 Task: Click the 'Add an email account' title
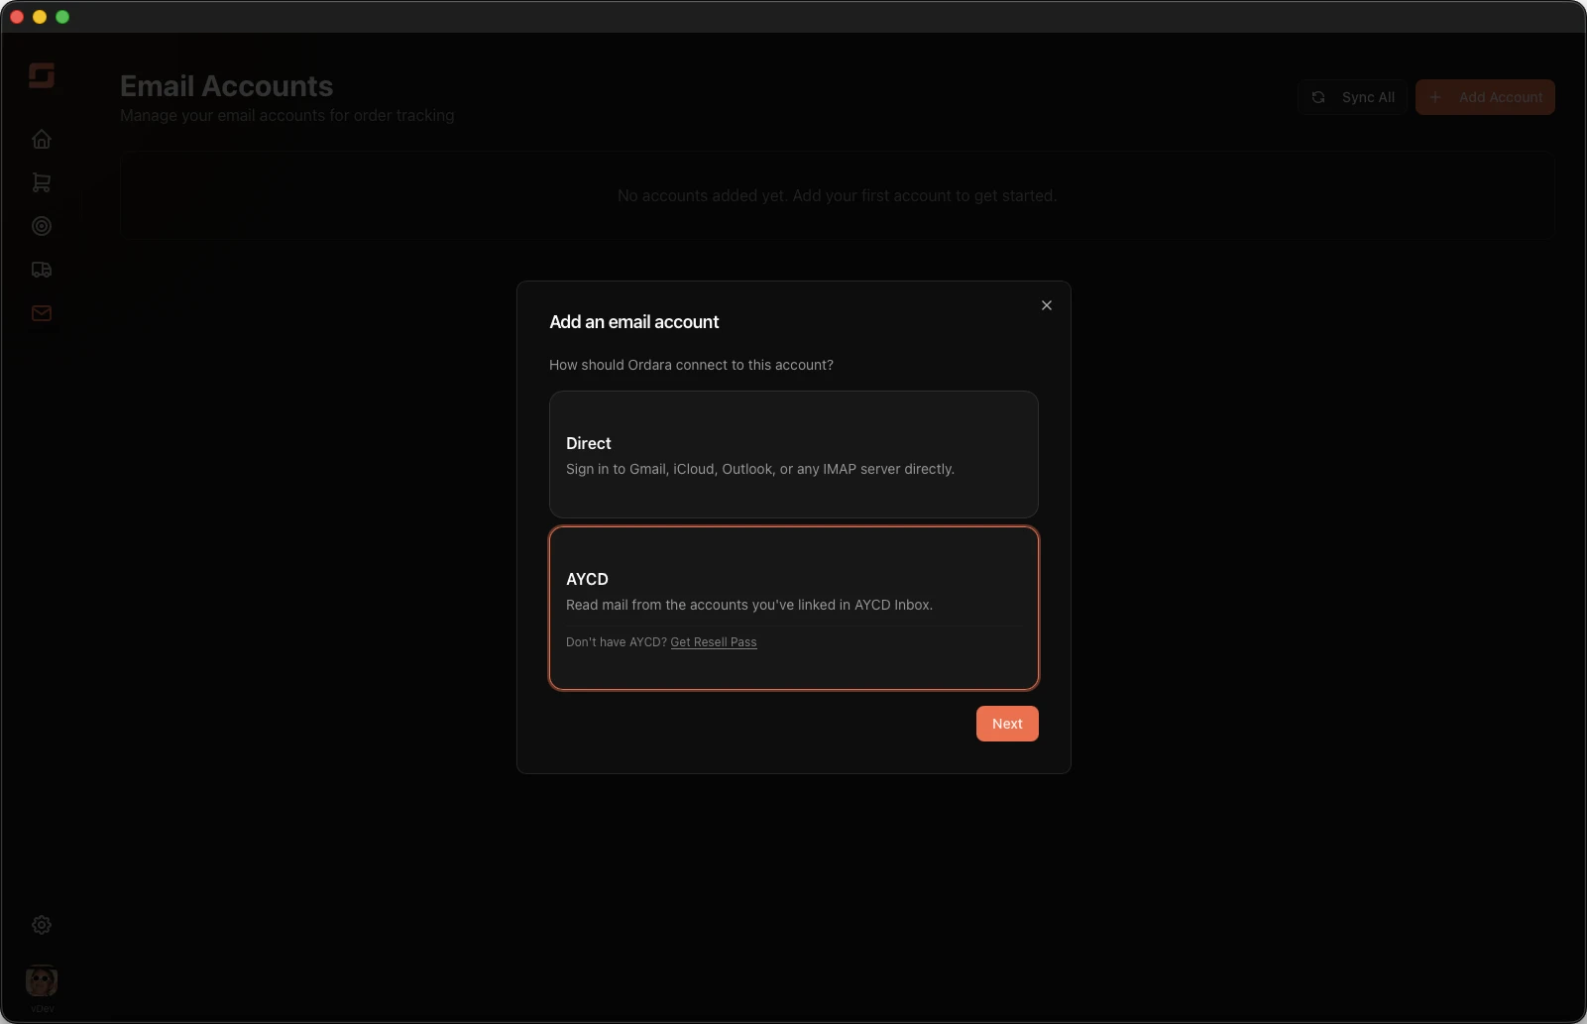(x=634, y=322)
